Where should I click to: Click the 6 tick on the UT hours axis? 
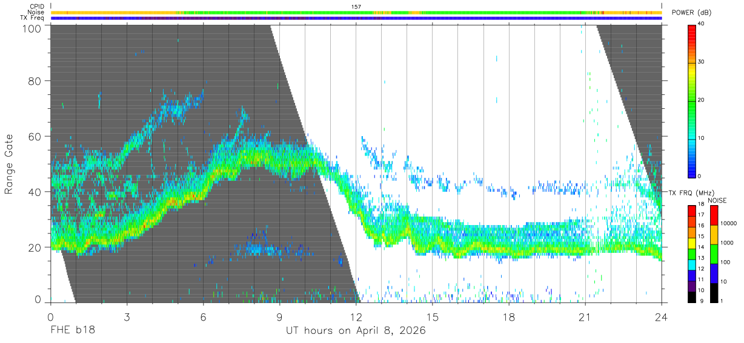click(203, 317)
